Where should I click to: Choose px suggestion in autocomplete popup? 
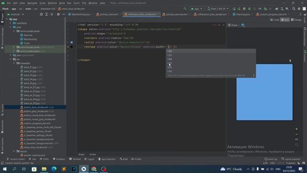tap(211, 67)
